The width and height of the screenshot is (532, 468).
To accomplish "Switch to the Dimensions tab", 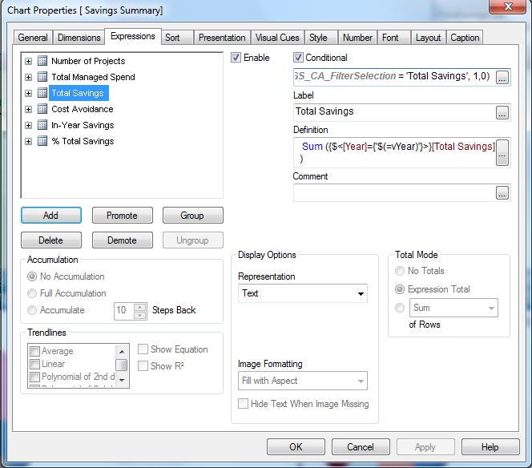I will [x=79, y=38].
